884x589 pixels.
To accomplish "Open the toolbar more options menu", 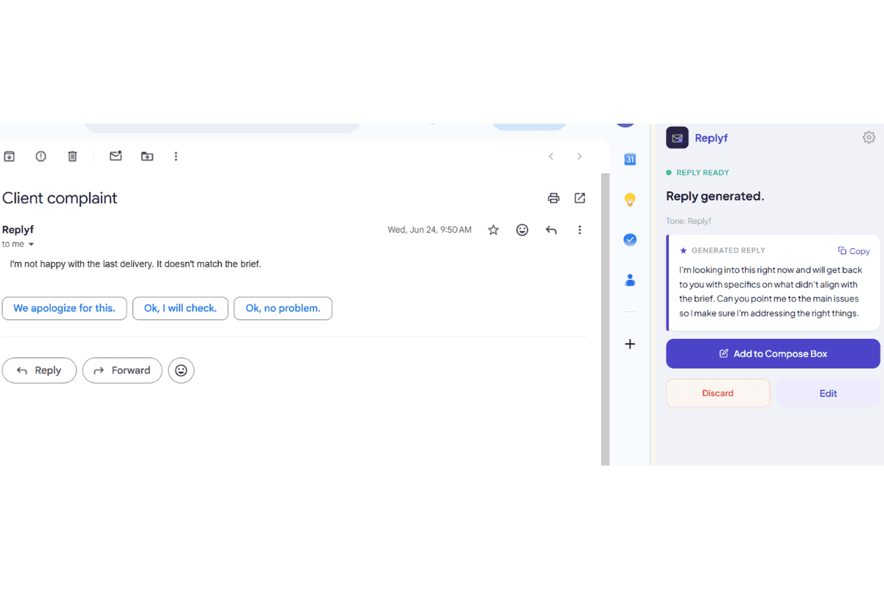I will pos(175,156).
